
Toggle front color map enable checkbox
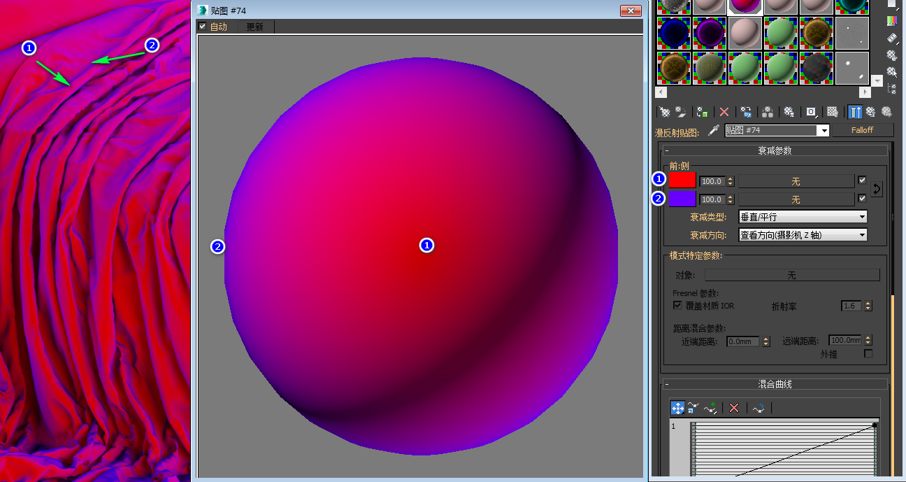pos(862,180)
